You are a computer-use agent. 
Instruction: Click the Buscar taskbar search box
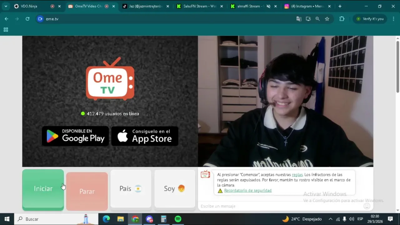[x=56, y=219]
